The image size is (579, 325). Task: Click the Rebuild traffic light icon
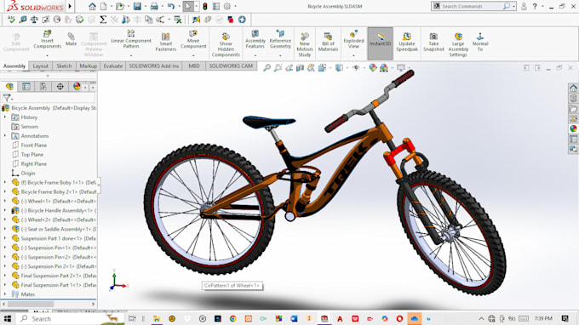pos(205,6)
